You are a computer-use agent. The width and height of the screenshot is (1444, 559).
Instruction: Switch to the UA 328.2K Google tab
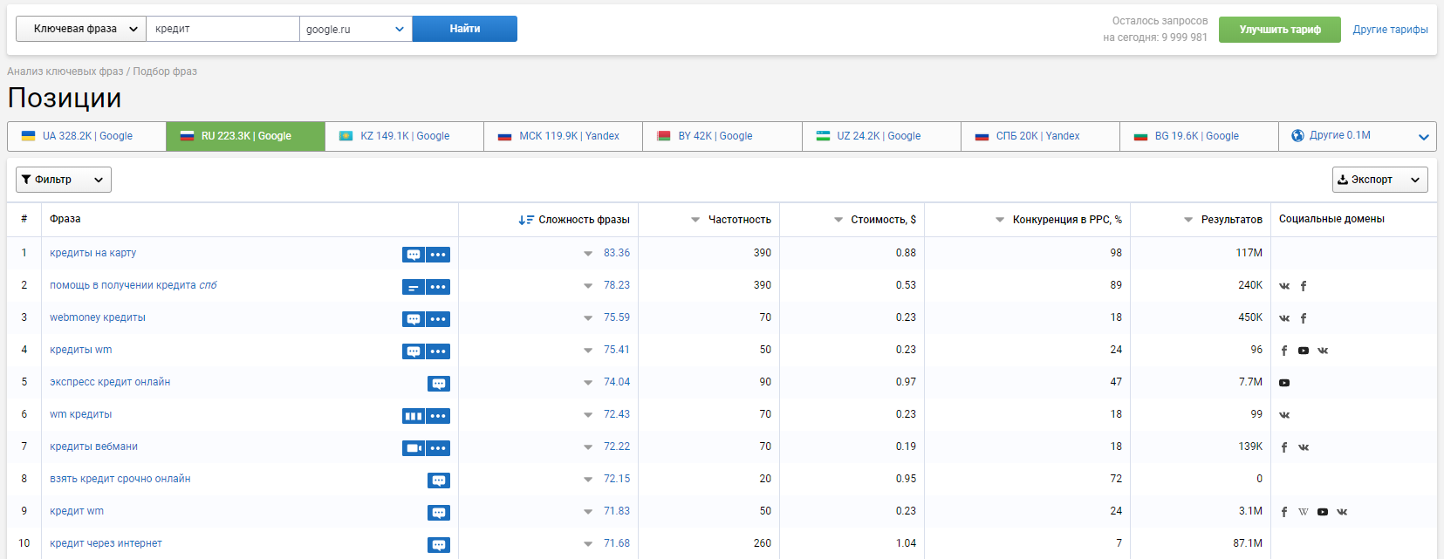(87, 136)
